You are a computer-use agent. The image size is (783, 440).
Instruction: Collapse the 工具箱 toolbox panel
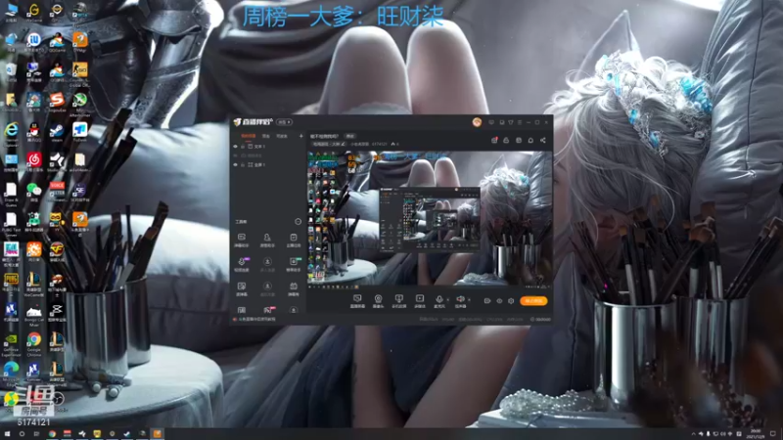[x=298, y=222]
